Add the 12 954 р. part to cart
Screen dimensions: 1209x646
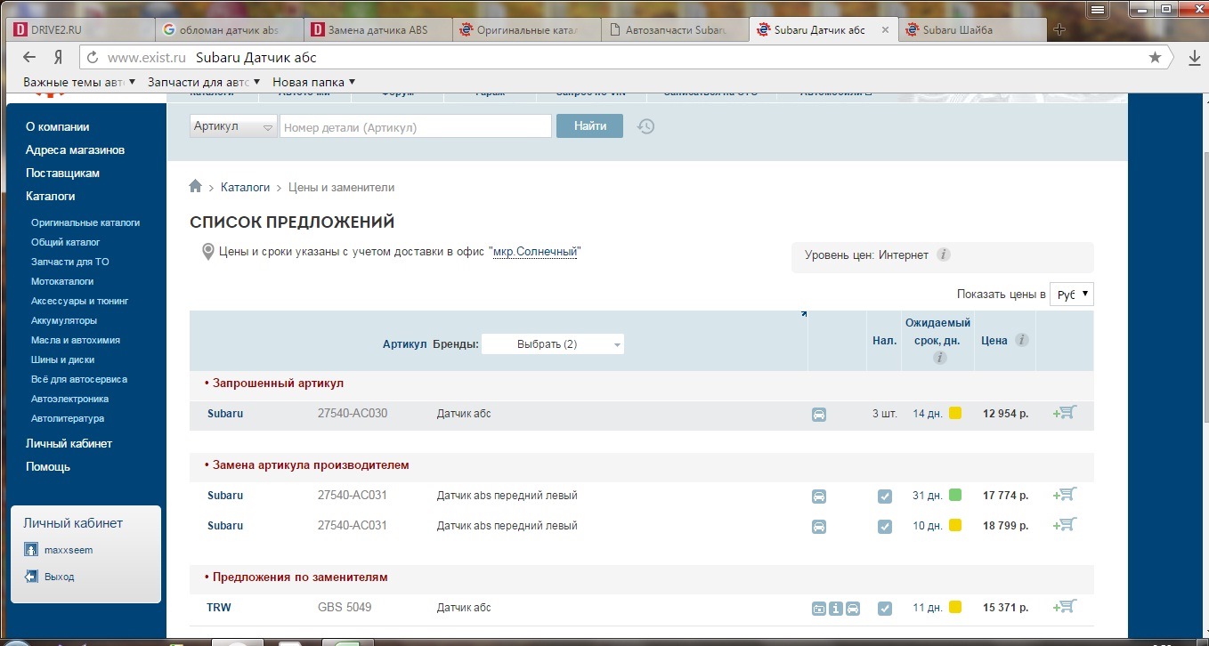pos(1065,413)
